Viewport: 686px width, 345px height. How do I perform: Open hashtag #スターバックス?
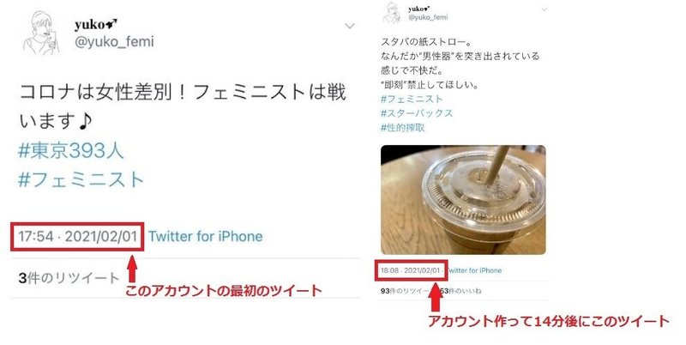pyautogui.click(x=417, y=113)
